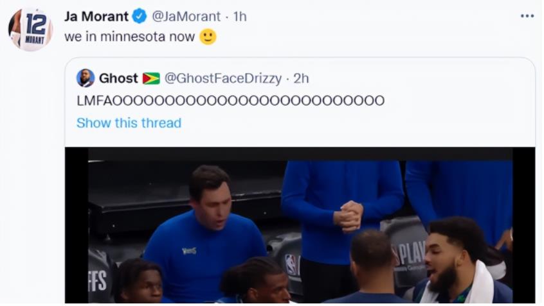This screenshot has width=544, height=306.
Task: Click the "we in minnesota now" text
Action: click(129, 37)
